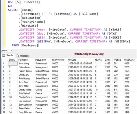The width and height of the screenshot is (137, 114).
Task: Select the EmpID column header
Action: (x=12, y=60)
